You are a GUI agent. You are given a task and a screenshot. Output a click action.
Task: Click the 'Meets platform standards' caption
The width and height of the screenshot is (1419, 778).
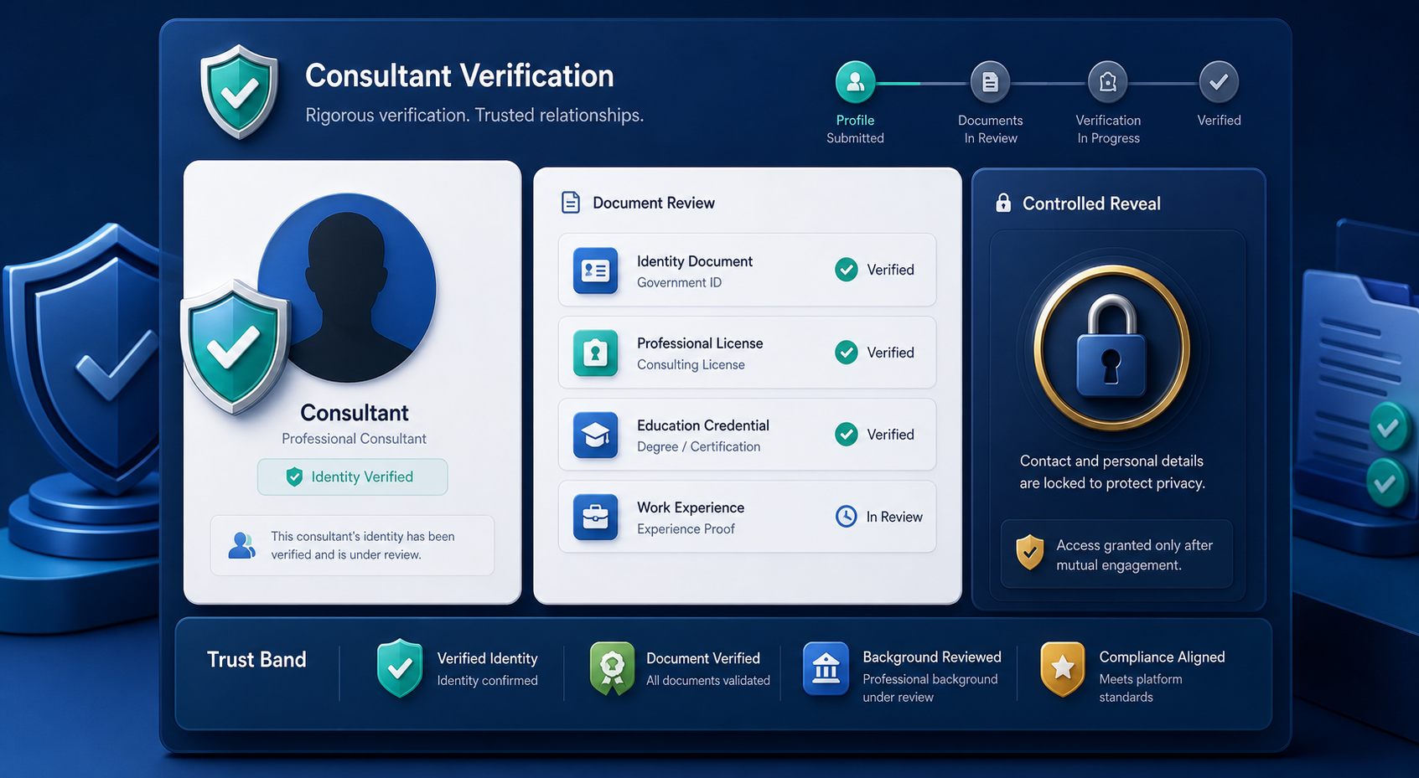click(1141, 688)
